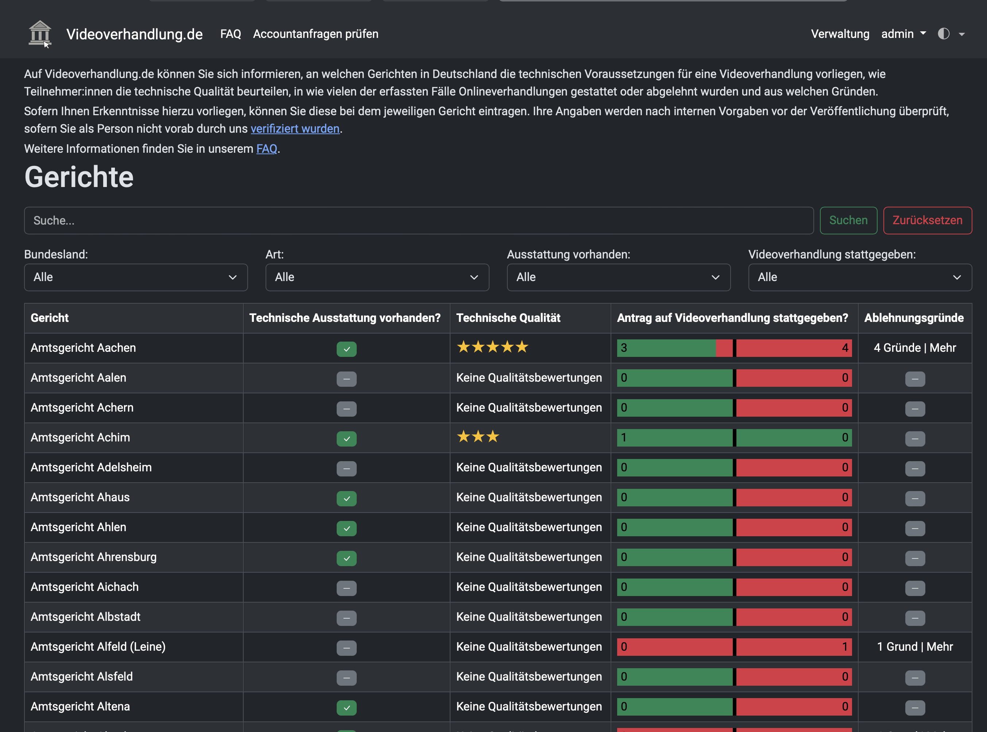Click Aalen's Ablehnungsgründe dash badge
The image size is (987, 732).
[x=915, y=379]
